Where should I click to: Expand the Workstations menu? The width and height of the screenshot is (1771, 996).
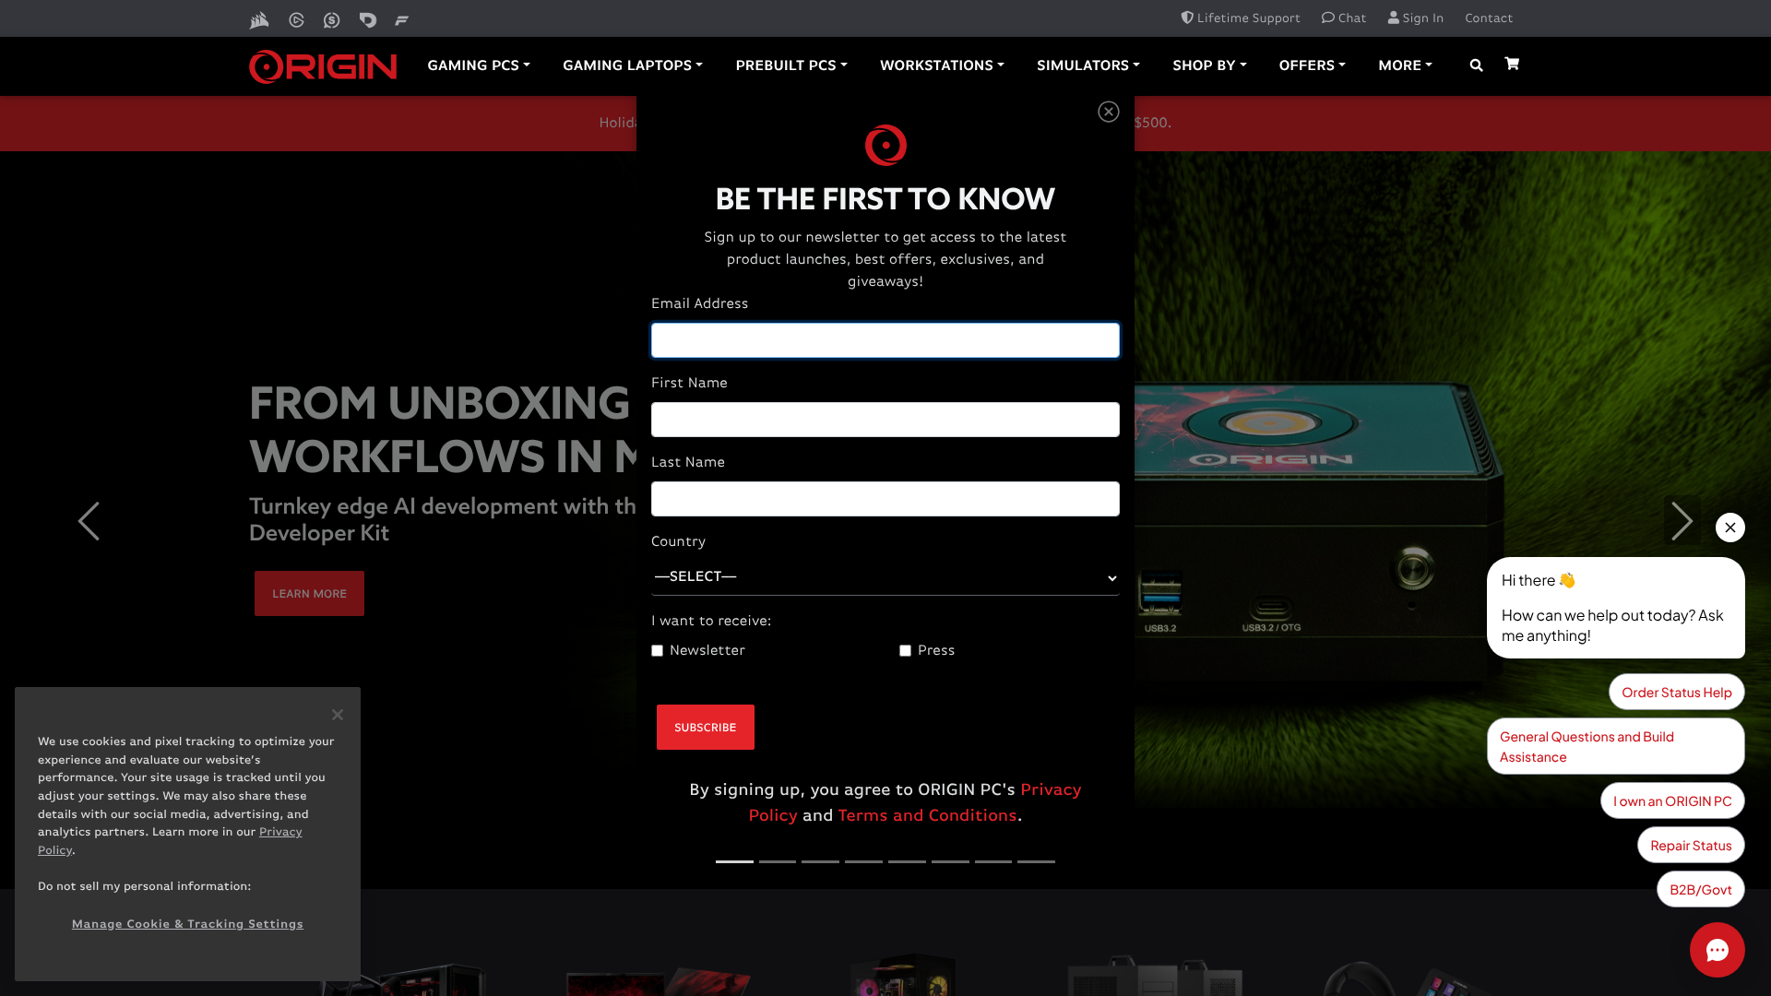pyautogui.click(x=941, y=65)
